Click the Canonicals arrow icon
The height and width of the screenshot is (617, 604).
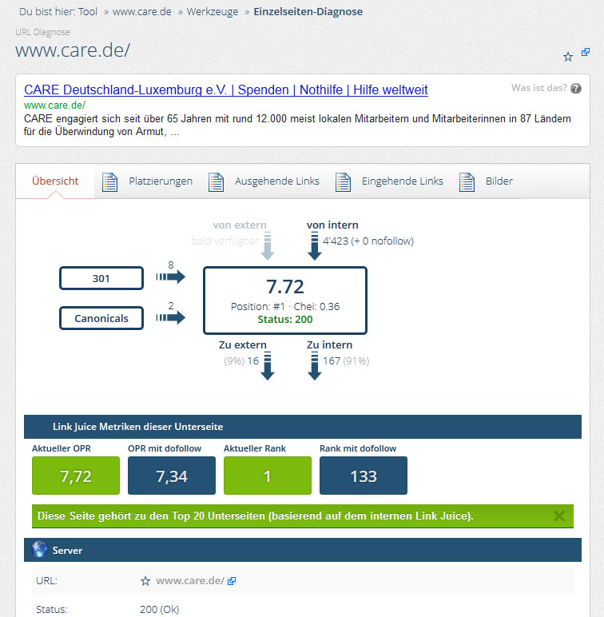pos(170,317)
